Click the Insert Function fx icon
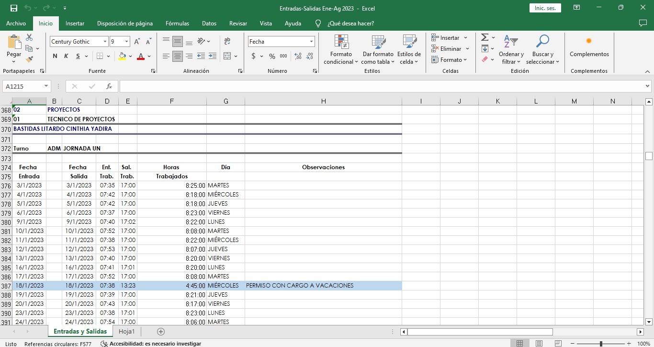 coord(109,86)
